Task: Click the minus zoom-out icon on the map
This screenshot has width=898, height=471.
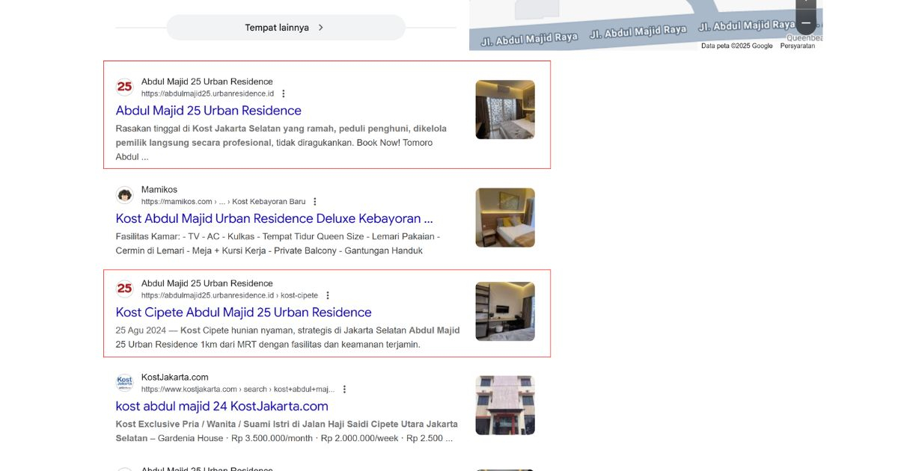Action: coord(804,23)
